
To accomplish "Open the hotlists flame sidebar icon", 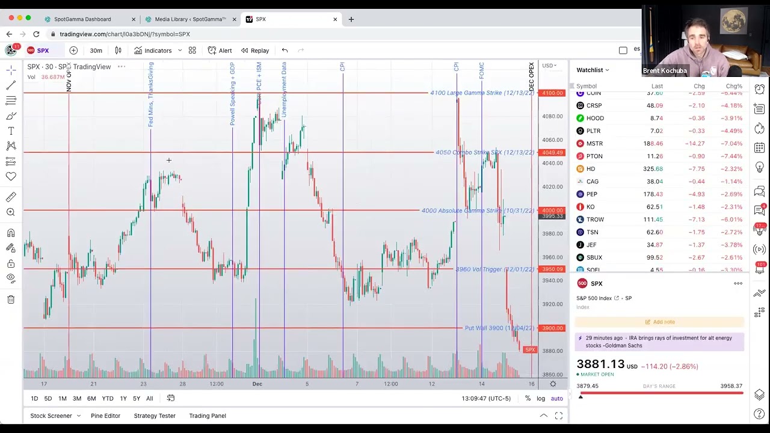I will pyautogui.click(x=759, y=128).
